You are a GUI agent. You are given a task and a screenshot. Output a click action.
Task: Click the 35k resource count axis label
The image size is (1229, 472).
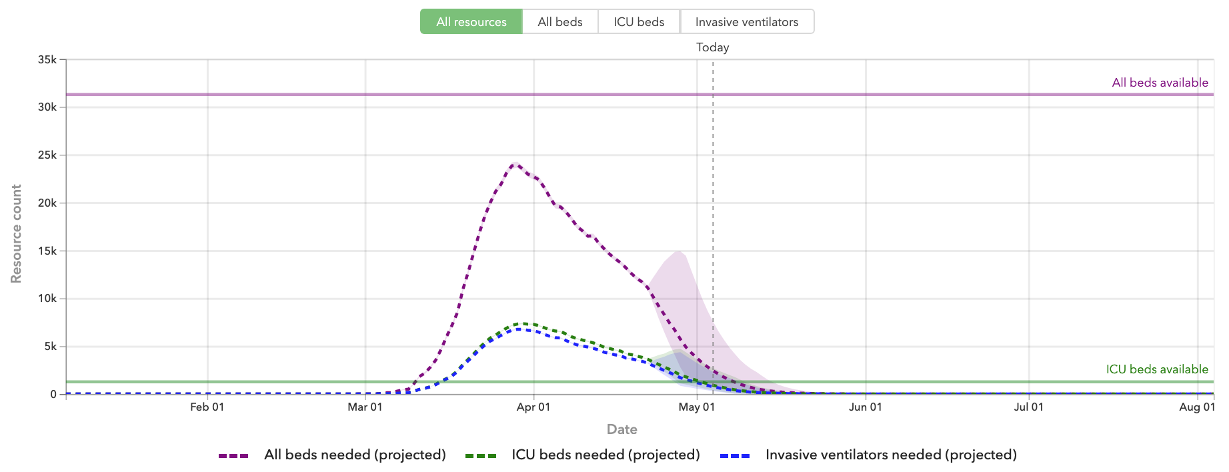tap(47, 60)
